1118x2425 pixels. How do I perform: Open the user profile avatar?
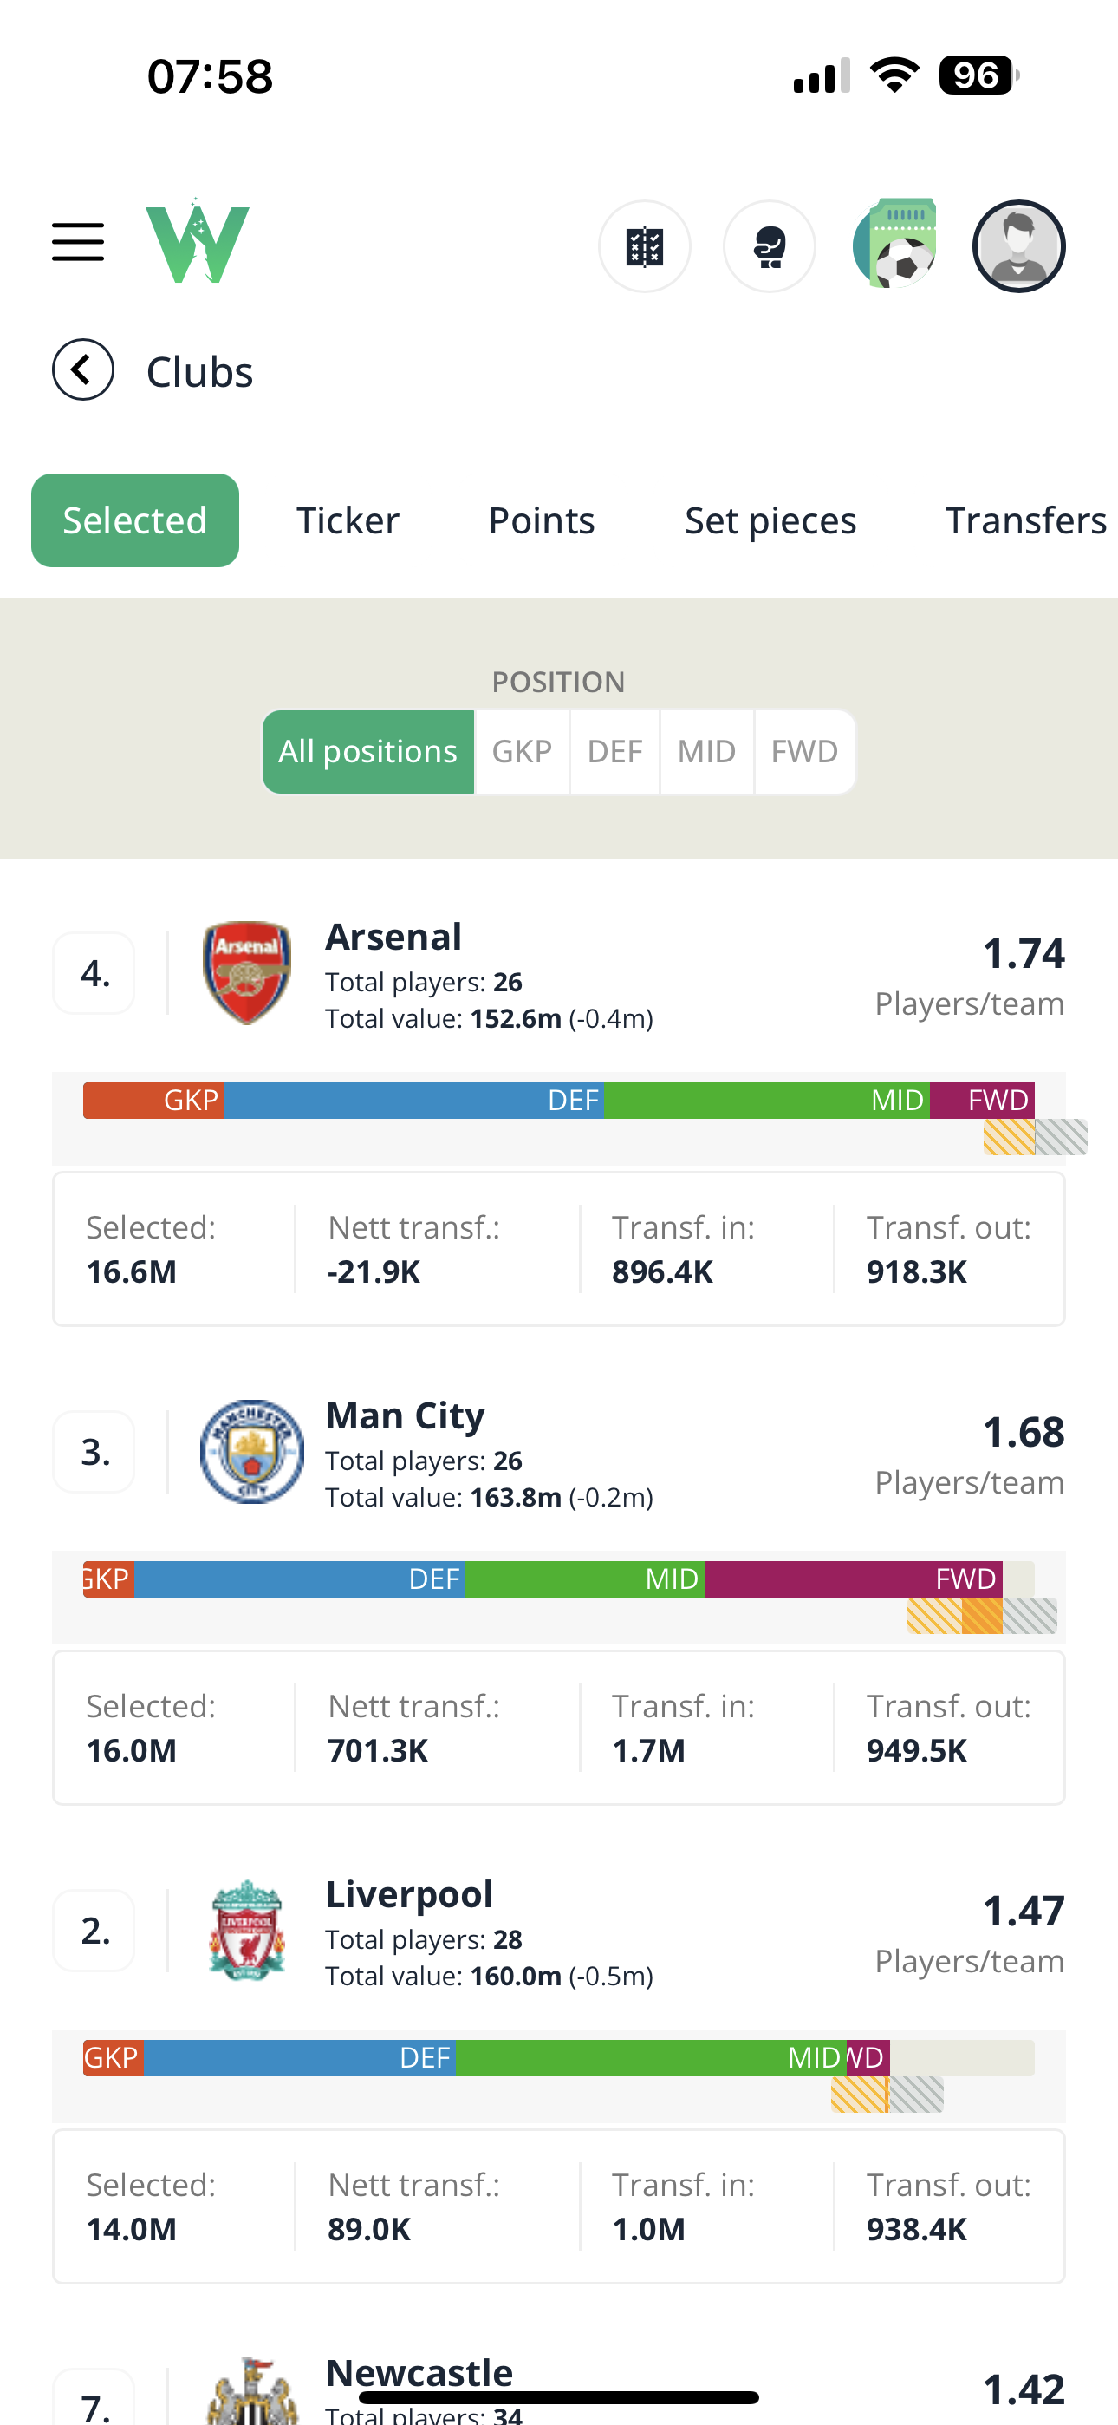(1018, 246)
